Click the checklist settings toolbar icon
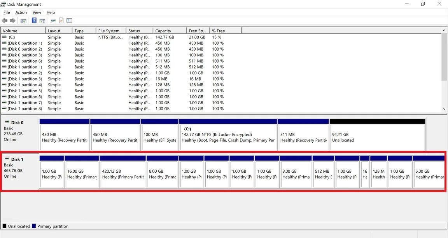 [x=70, y=21]
